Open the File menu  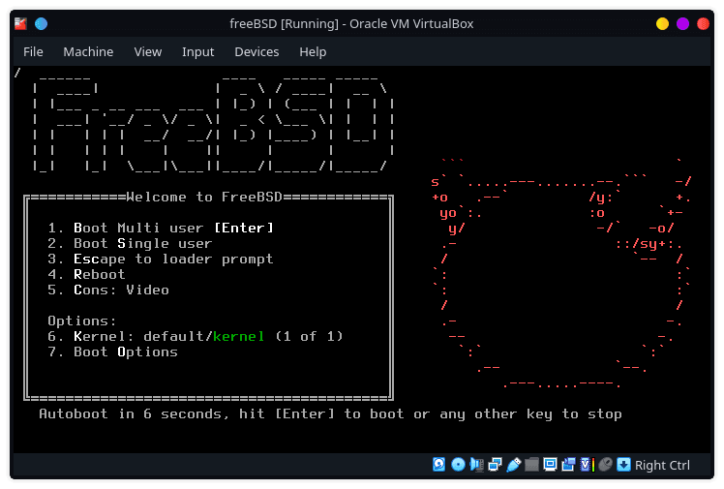[x=33, y=51]
